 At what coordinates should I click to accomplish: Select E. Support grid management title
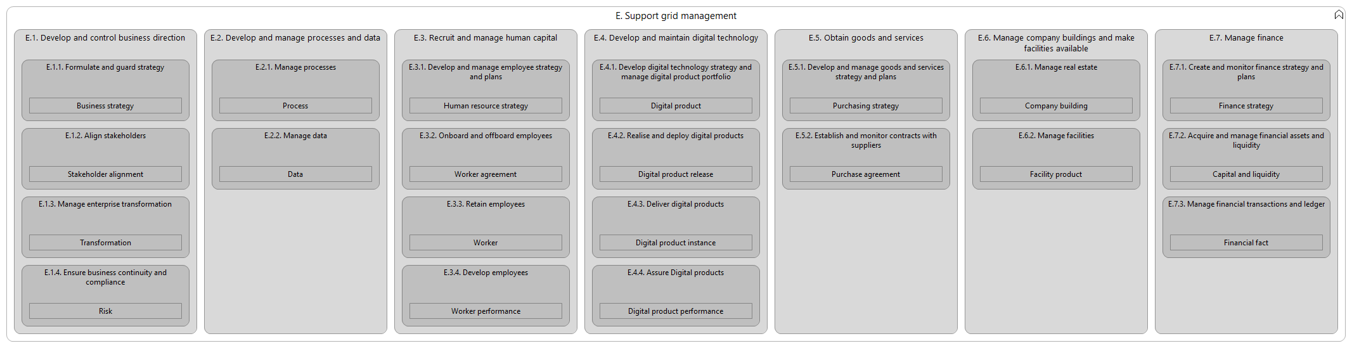676,16
